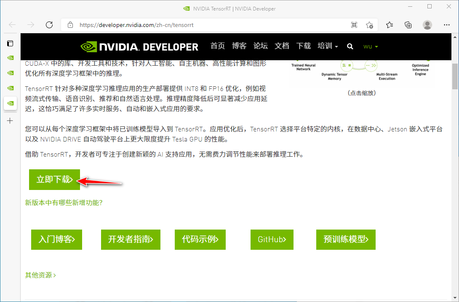Image resolution: width=459 pixels, height=302 pixels.
Task: Add a new tab with plus icon
Action: click(x=10, y=121)
